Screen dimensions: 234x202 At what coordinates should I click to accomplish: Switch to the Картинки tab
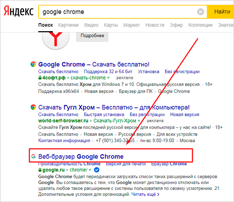pos(68,25)
